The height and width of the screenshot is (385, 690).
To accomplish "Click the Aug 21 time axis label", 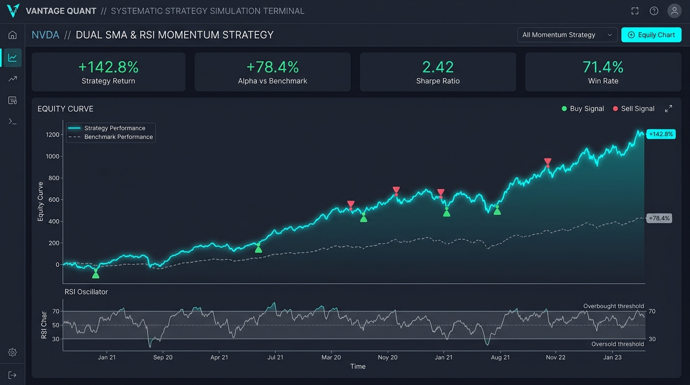I will (500, 357).
